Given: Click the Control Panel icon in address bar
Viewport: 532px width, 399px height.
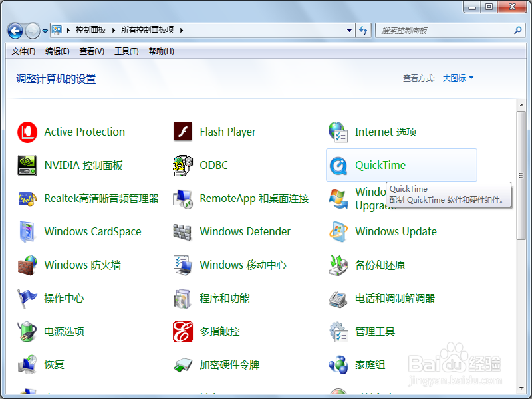Looking at the screenshot, I should (57, 30).
